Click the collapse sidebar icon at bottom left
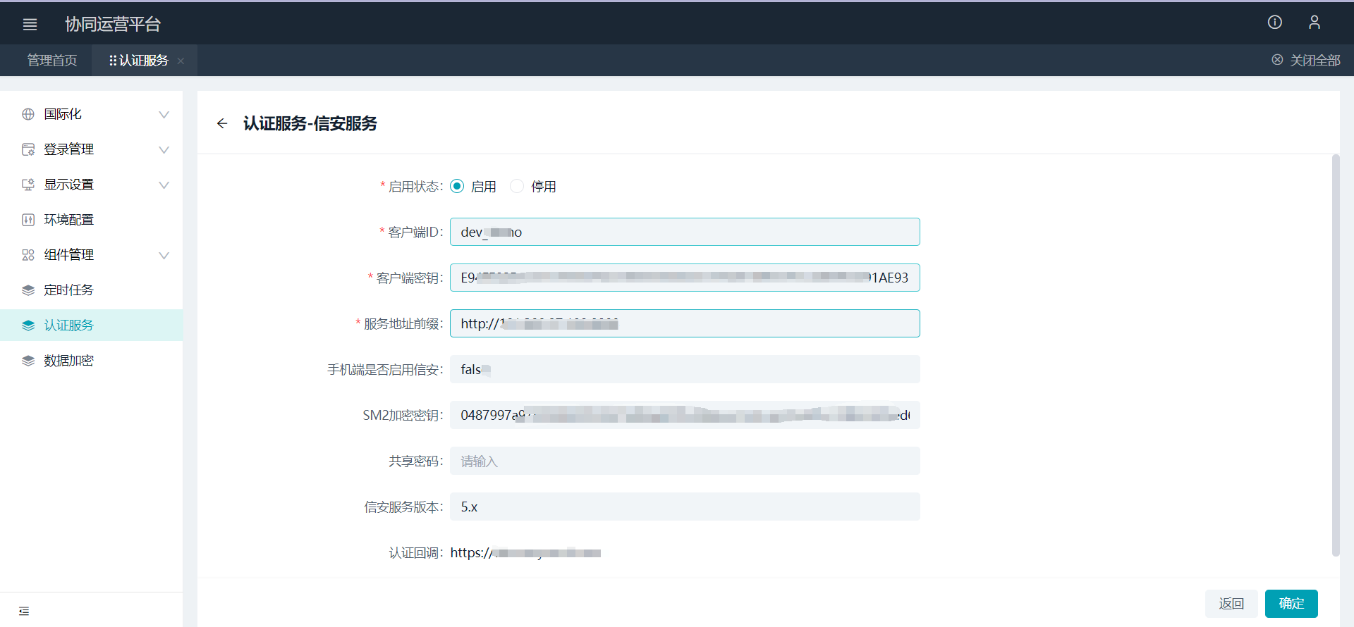1354x627 pixels. tap(24, 611)
